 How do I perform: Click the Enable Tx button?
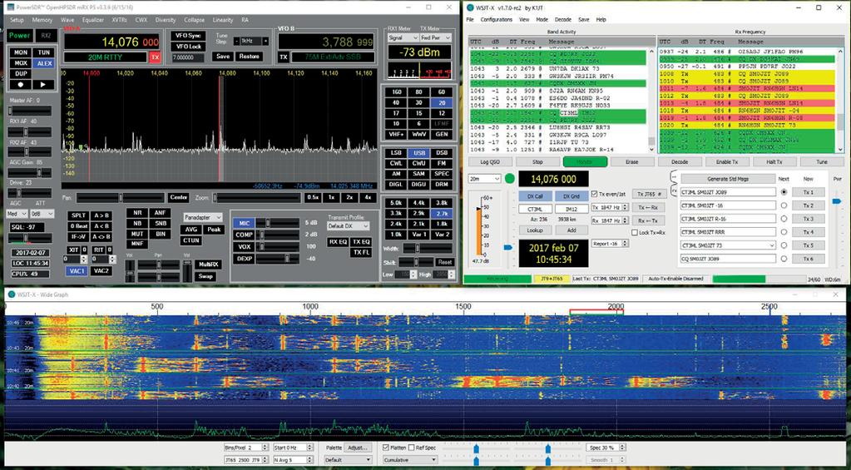727,161
